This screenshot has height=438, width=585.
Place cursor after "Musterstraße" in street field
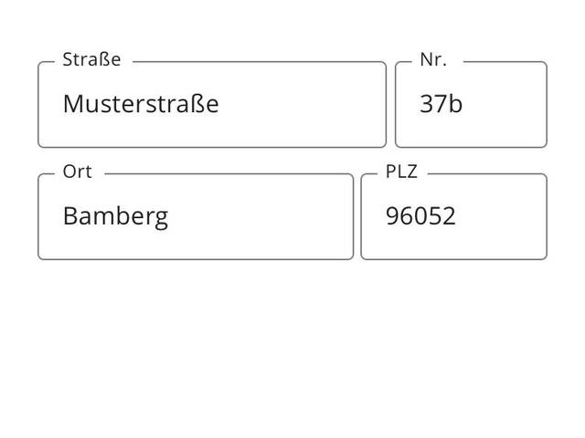220,104
